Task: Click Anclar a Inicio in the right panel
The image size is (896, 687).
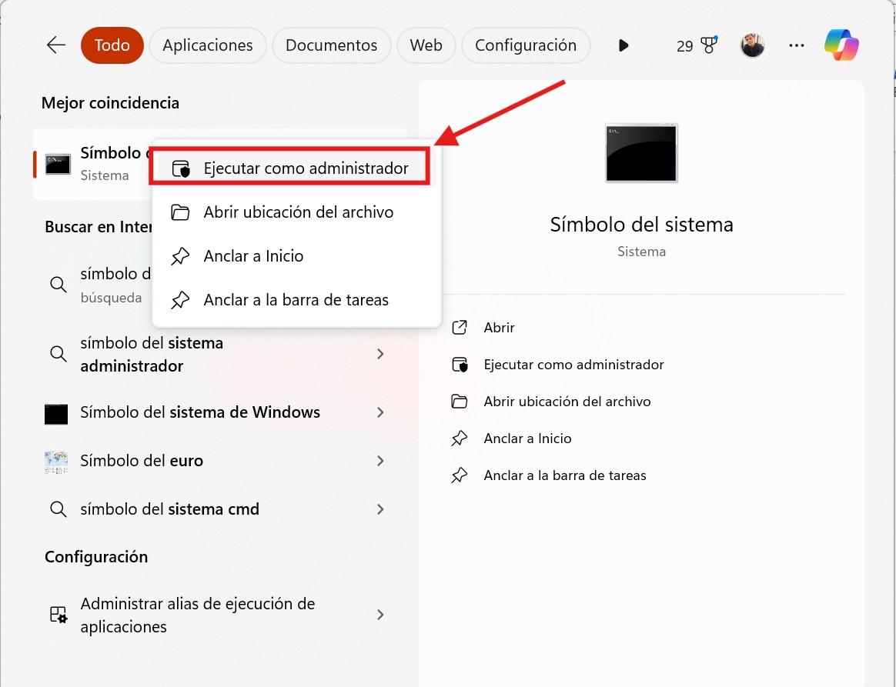Action: point(527,438)
